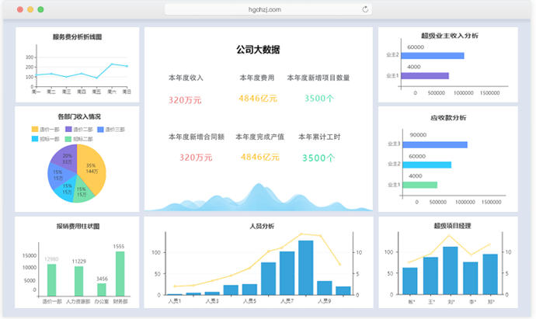The width and height of the screenshot is (536, 319).
Task: Click the hgchzj.com address bar
Action: click(x=264, y=9)
